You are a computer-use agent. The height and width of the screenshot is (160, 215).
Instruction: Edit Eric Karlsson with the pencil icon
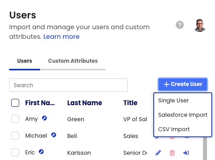click(158, 153)
